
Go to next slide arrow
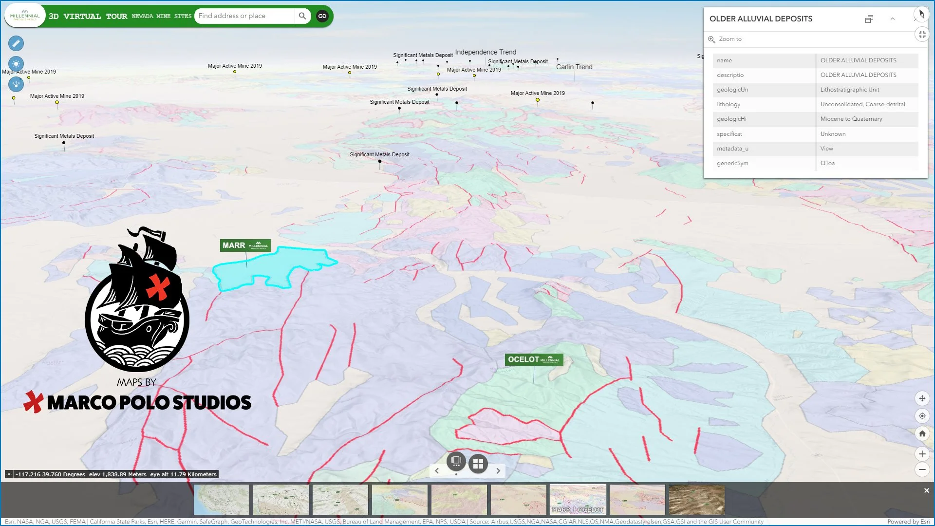pos(498,471)
